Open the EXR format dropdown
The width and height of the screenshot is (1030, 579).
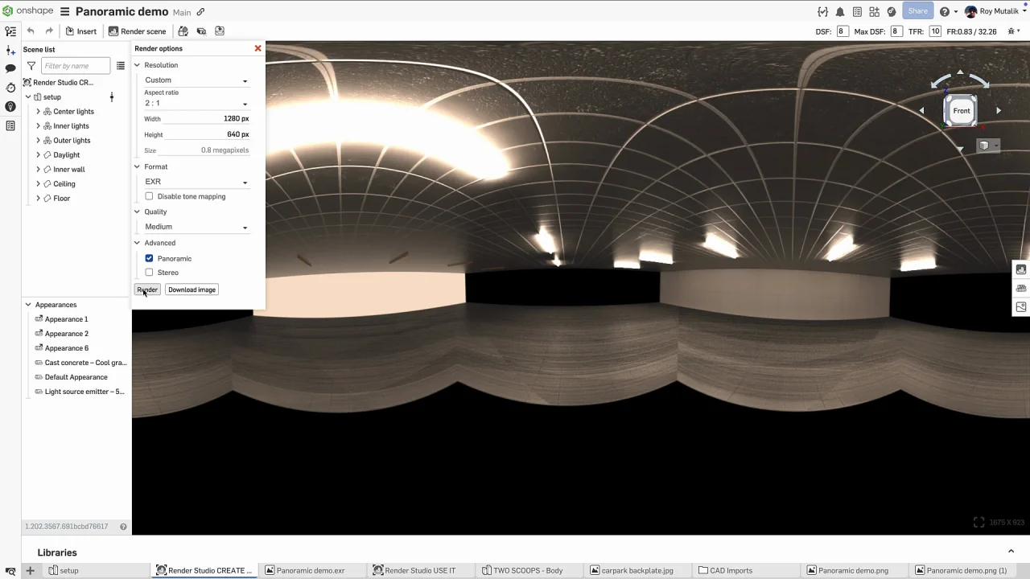[196, 182]
